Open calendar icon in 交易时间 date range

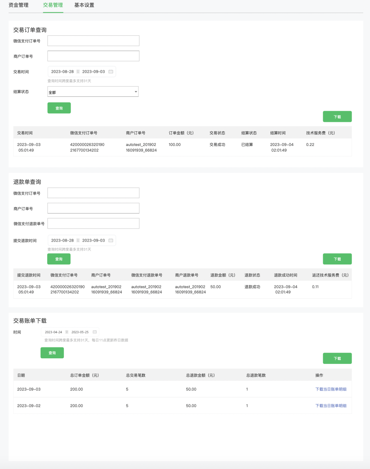coord(111,72)
